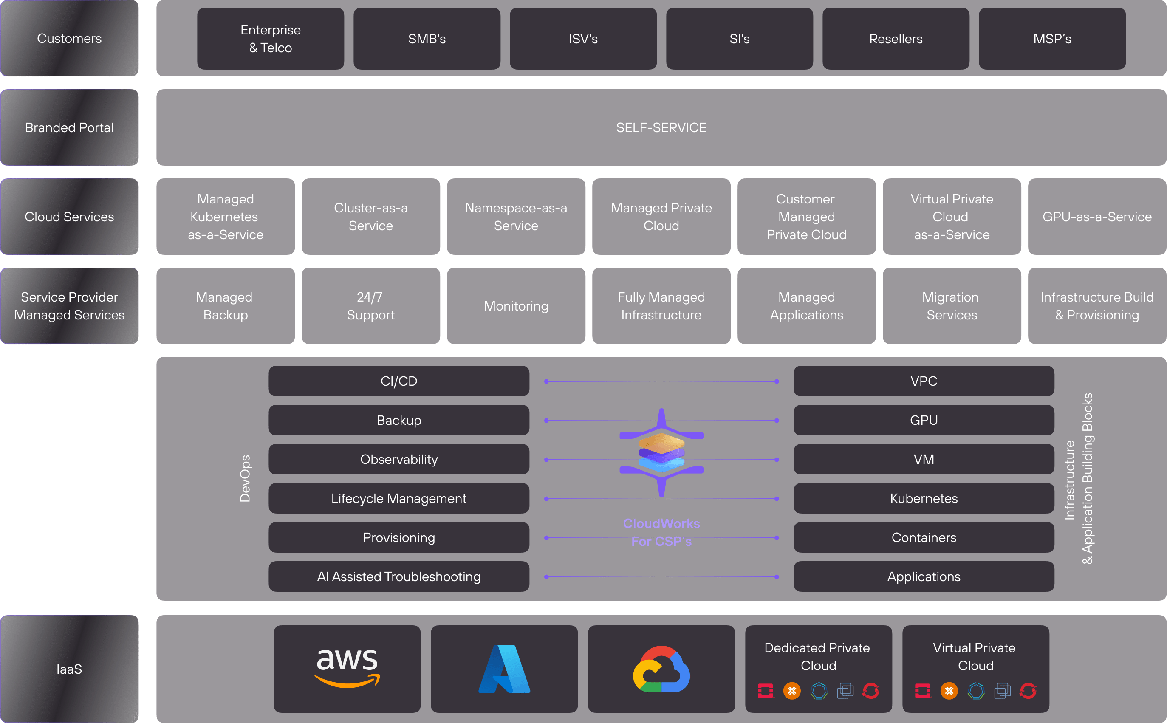Select the 24/7 Support tile
The image size is (1167, 723).
pos(370,306)
